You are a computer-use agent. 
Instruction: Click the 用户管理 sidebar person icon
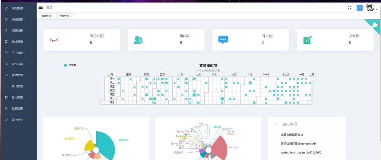(6, 53)
